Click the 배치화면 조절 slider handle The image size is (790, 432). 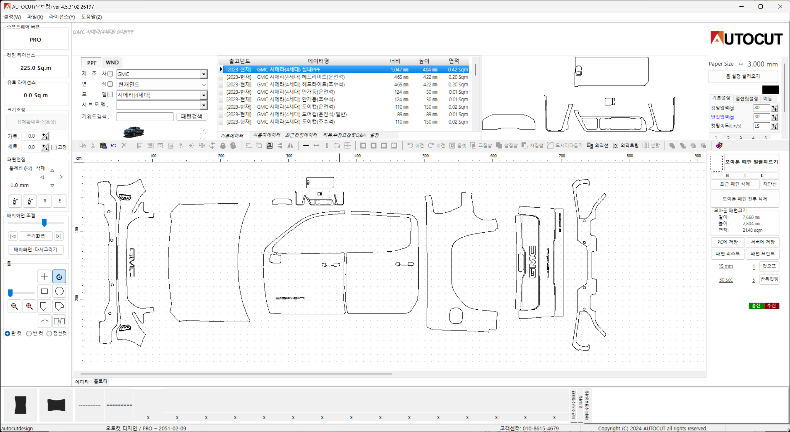(x=44, y=223)
